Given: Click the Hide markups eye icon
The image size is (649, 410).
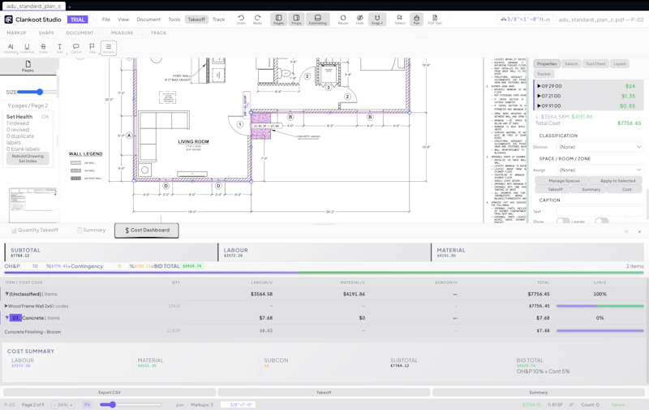Looking at the screenshot, I should coord(359,19).
